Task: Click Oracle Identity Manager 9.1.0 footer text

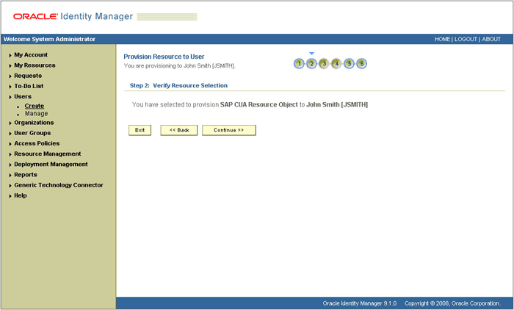Action: coord(360,303)
